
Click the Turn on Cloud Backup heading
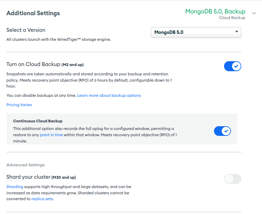(45, 64)
